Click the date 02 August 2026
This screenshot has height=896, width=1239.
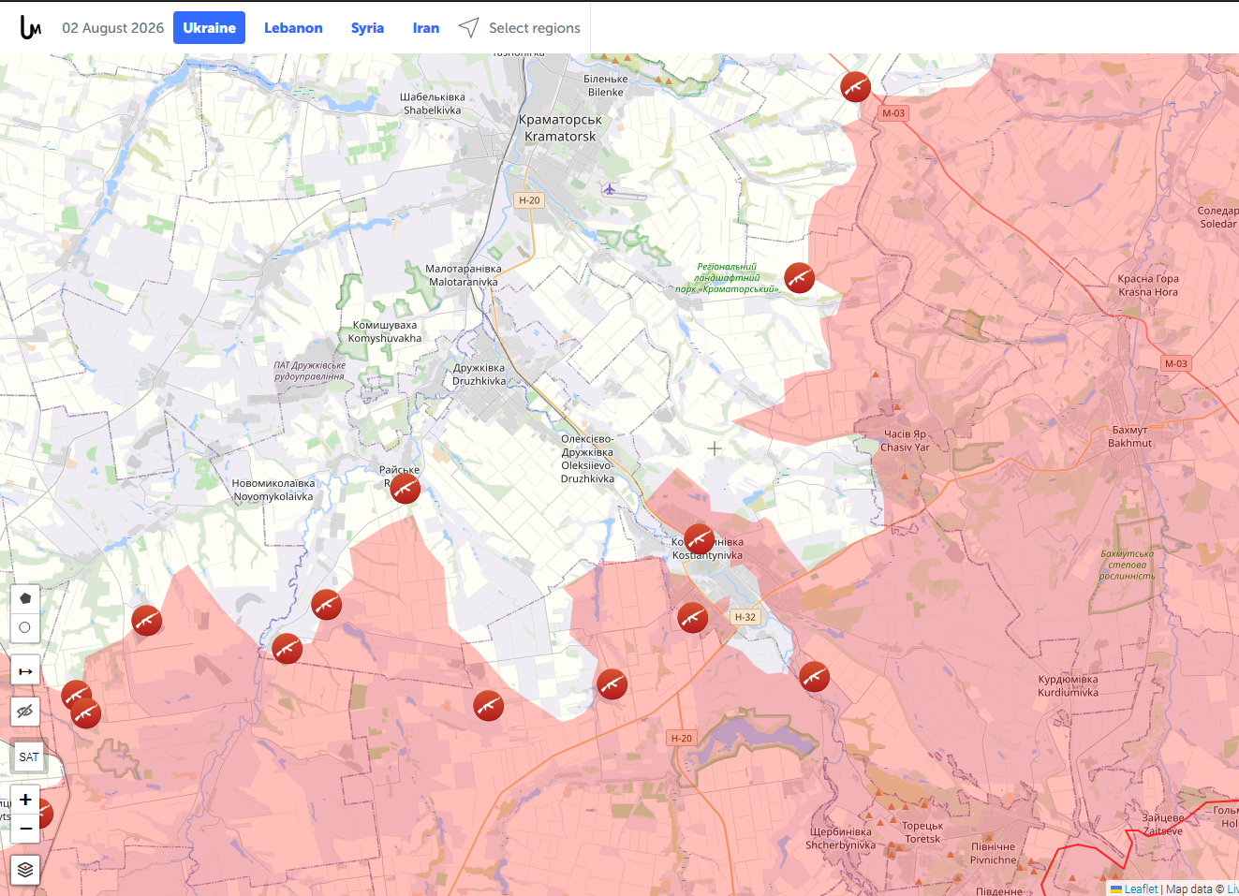113,28
